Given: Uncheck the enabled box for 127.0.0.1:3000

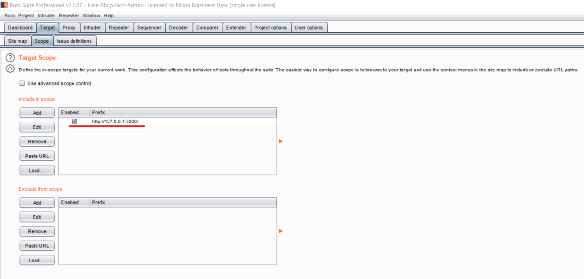Looking at the screenshot, I should [74, 121].
